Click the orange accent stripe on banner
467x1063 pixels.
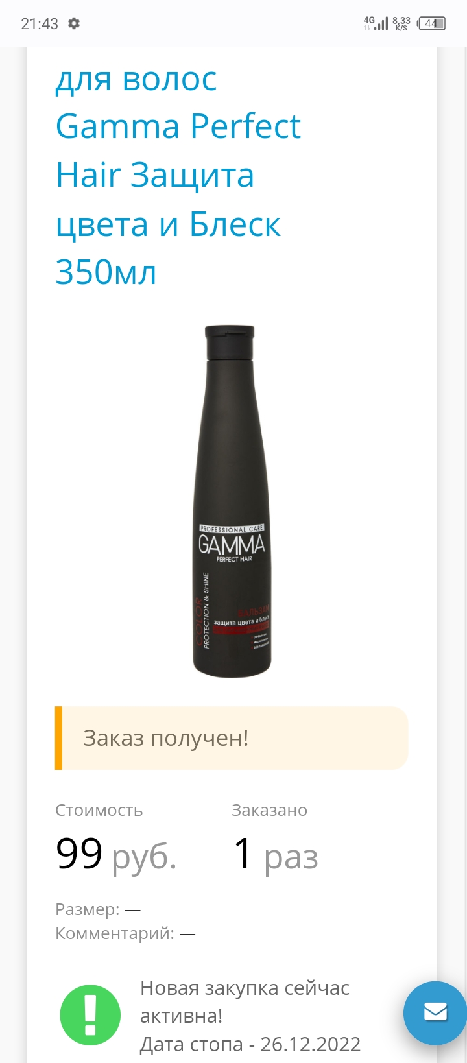pos(58,738)
